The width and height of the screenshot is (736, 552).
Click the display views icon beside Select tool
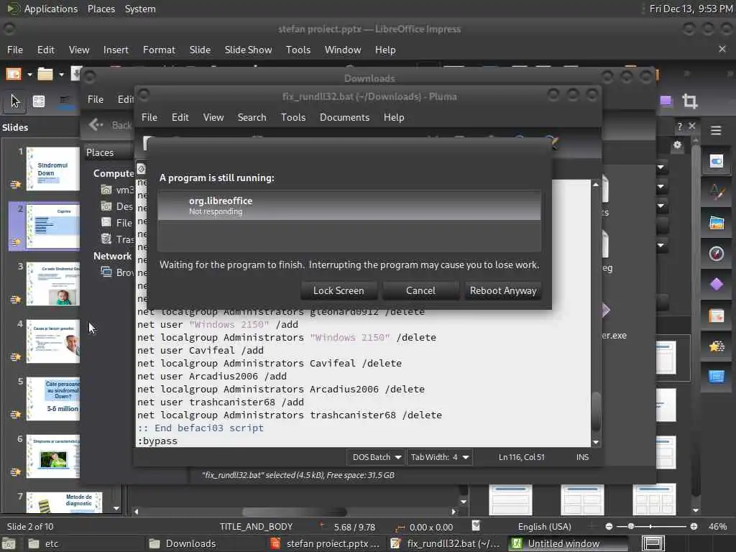(x=39, y=101)
